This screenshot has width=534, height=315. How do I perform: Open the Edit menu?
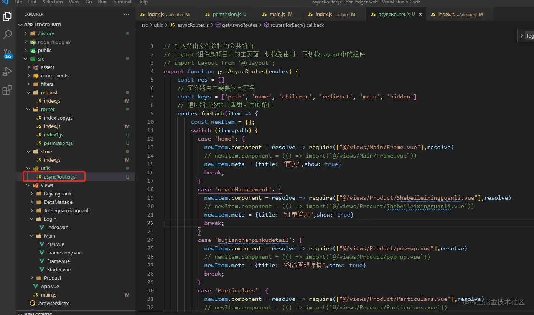(33, 2)
